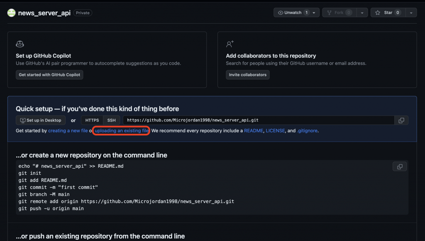Click Get started with GitHub Copilot
This screenshot has width=425, height=241.
coord(49,75)
